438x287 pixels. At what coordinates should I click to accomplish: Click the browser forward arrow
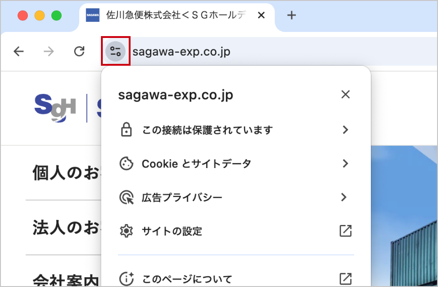coord(49,51)
